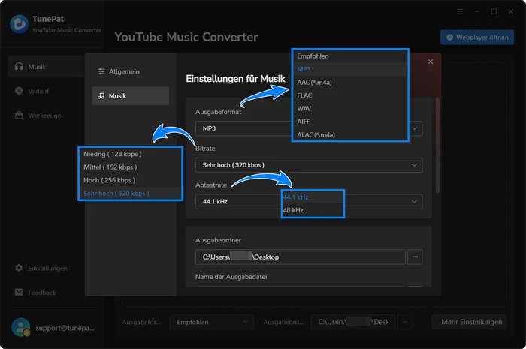This screenshot has height=349, width=526.
Task: Switch to the Musik settings tab
Action: 131,96
